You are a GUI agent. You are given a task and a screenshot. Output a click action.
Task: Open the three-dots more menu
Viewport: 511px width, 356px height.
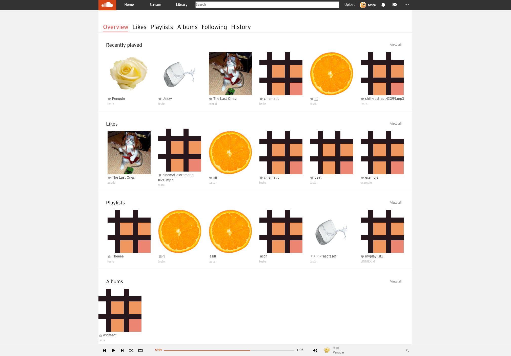tap(406, 5)
